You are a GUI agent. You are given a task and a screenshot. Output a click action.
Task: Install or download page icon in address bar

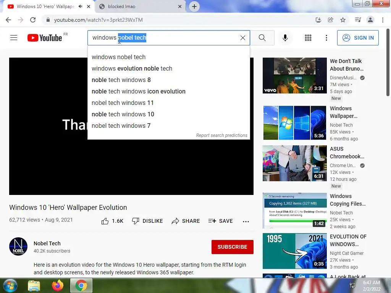[318, 20]
